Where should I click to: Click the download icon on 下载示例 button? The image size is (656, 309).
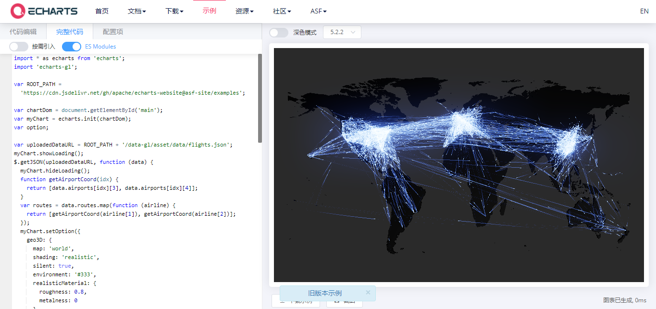[x=283, y=301]
